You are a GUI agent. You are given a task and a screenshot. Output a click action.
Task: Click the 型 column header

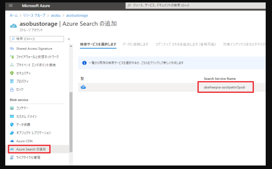(x=82, y=78)
